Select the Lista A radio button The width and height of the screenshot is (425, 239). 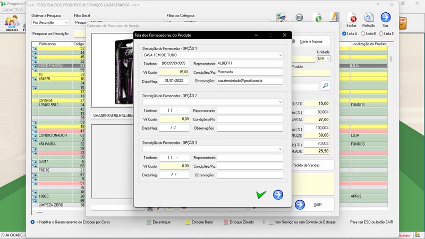(345, 33)
